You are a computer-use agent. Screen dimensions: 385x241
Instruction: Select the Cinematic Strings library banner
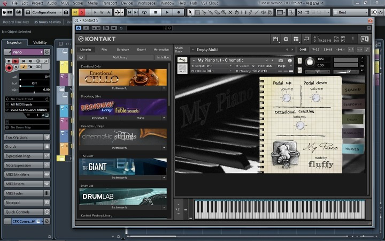123,137
